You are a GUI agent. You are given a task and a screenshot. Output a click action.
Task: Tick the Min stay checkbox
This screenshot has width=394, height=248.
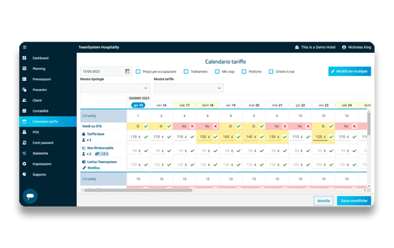pos(217,71)
